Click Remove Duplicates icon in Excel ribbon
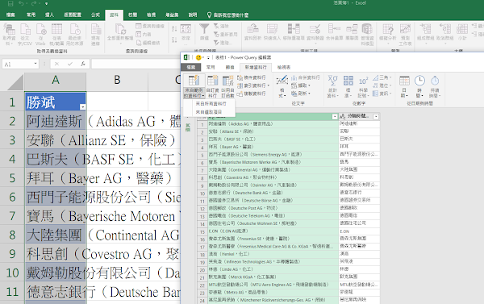The image size is (484, 304). (x=294, y=29)
